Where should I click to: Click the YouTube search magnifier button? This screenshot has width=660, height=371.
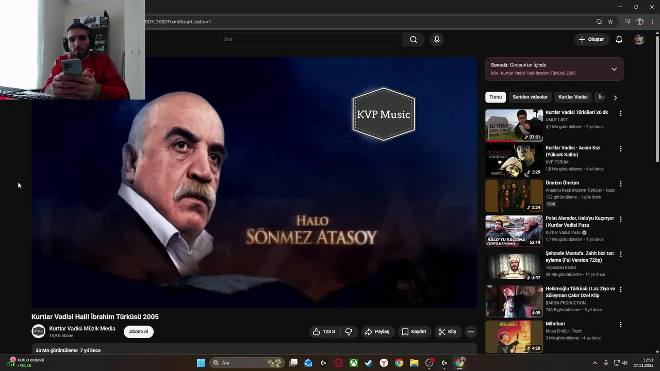point(414,40)
